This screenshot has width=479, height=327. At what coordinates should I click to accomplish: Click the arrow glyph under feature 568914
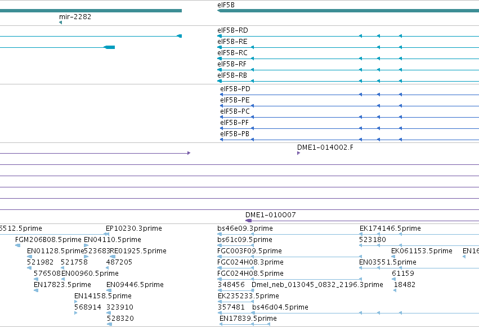pos(76,313)
